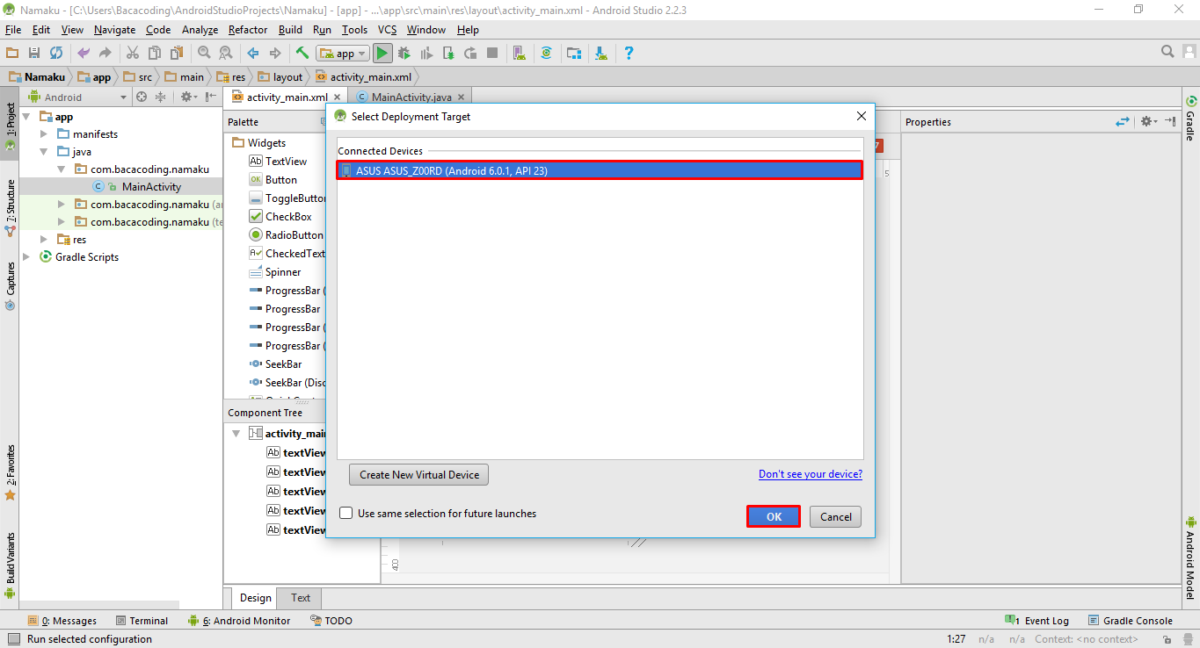Click the Help question mark icon
Screen dimensions: 1200x648
click(629, 53)
